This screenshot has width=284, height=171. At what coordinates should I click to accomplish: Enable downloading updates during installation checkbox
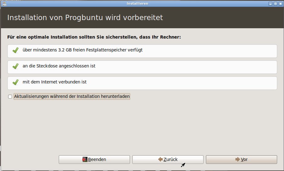pyautogui.click(x=10, y=97)
